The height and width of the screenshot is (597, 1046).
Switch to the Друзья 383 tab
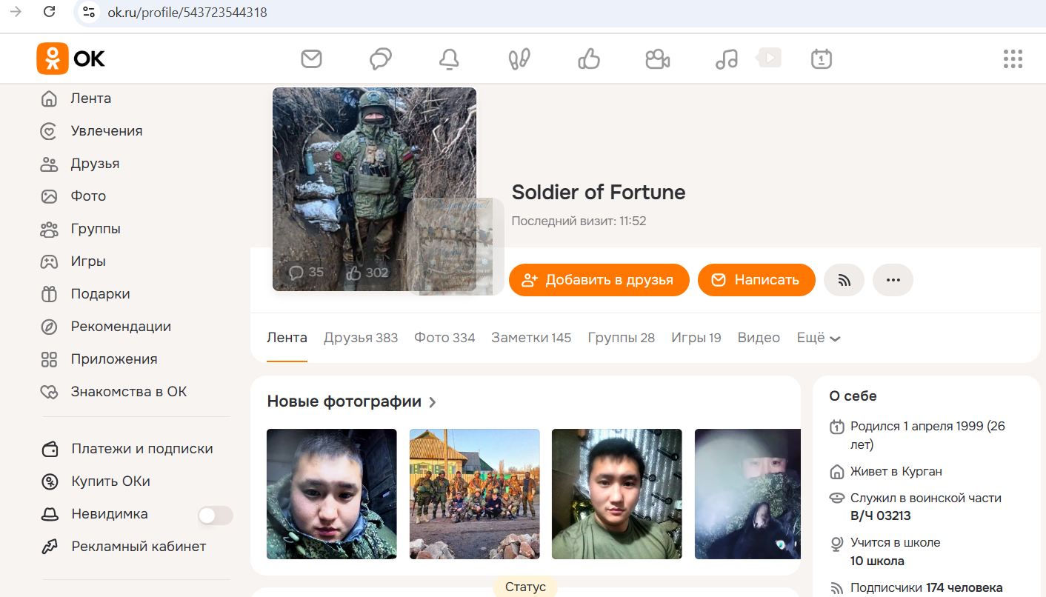coord(360,338)
